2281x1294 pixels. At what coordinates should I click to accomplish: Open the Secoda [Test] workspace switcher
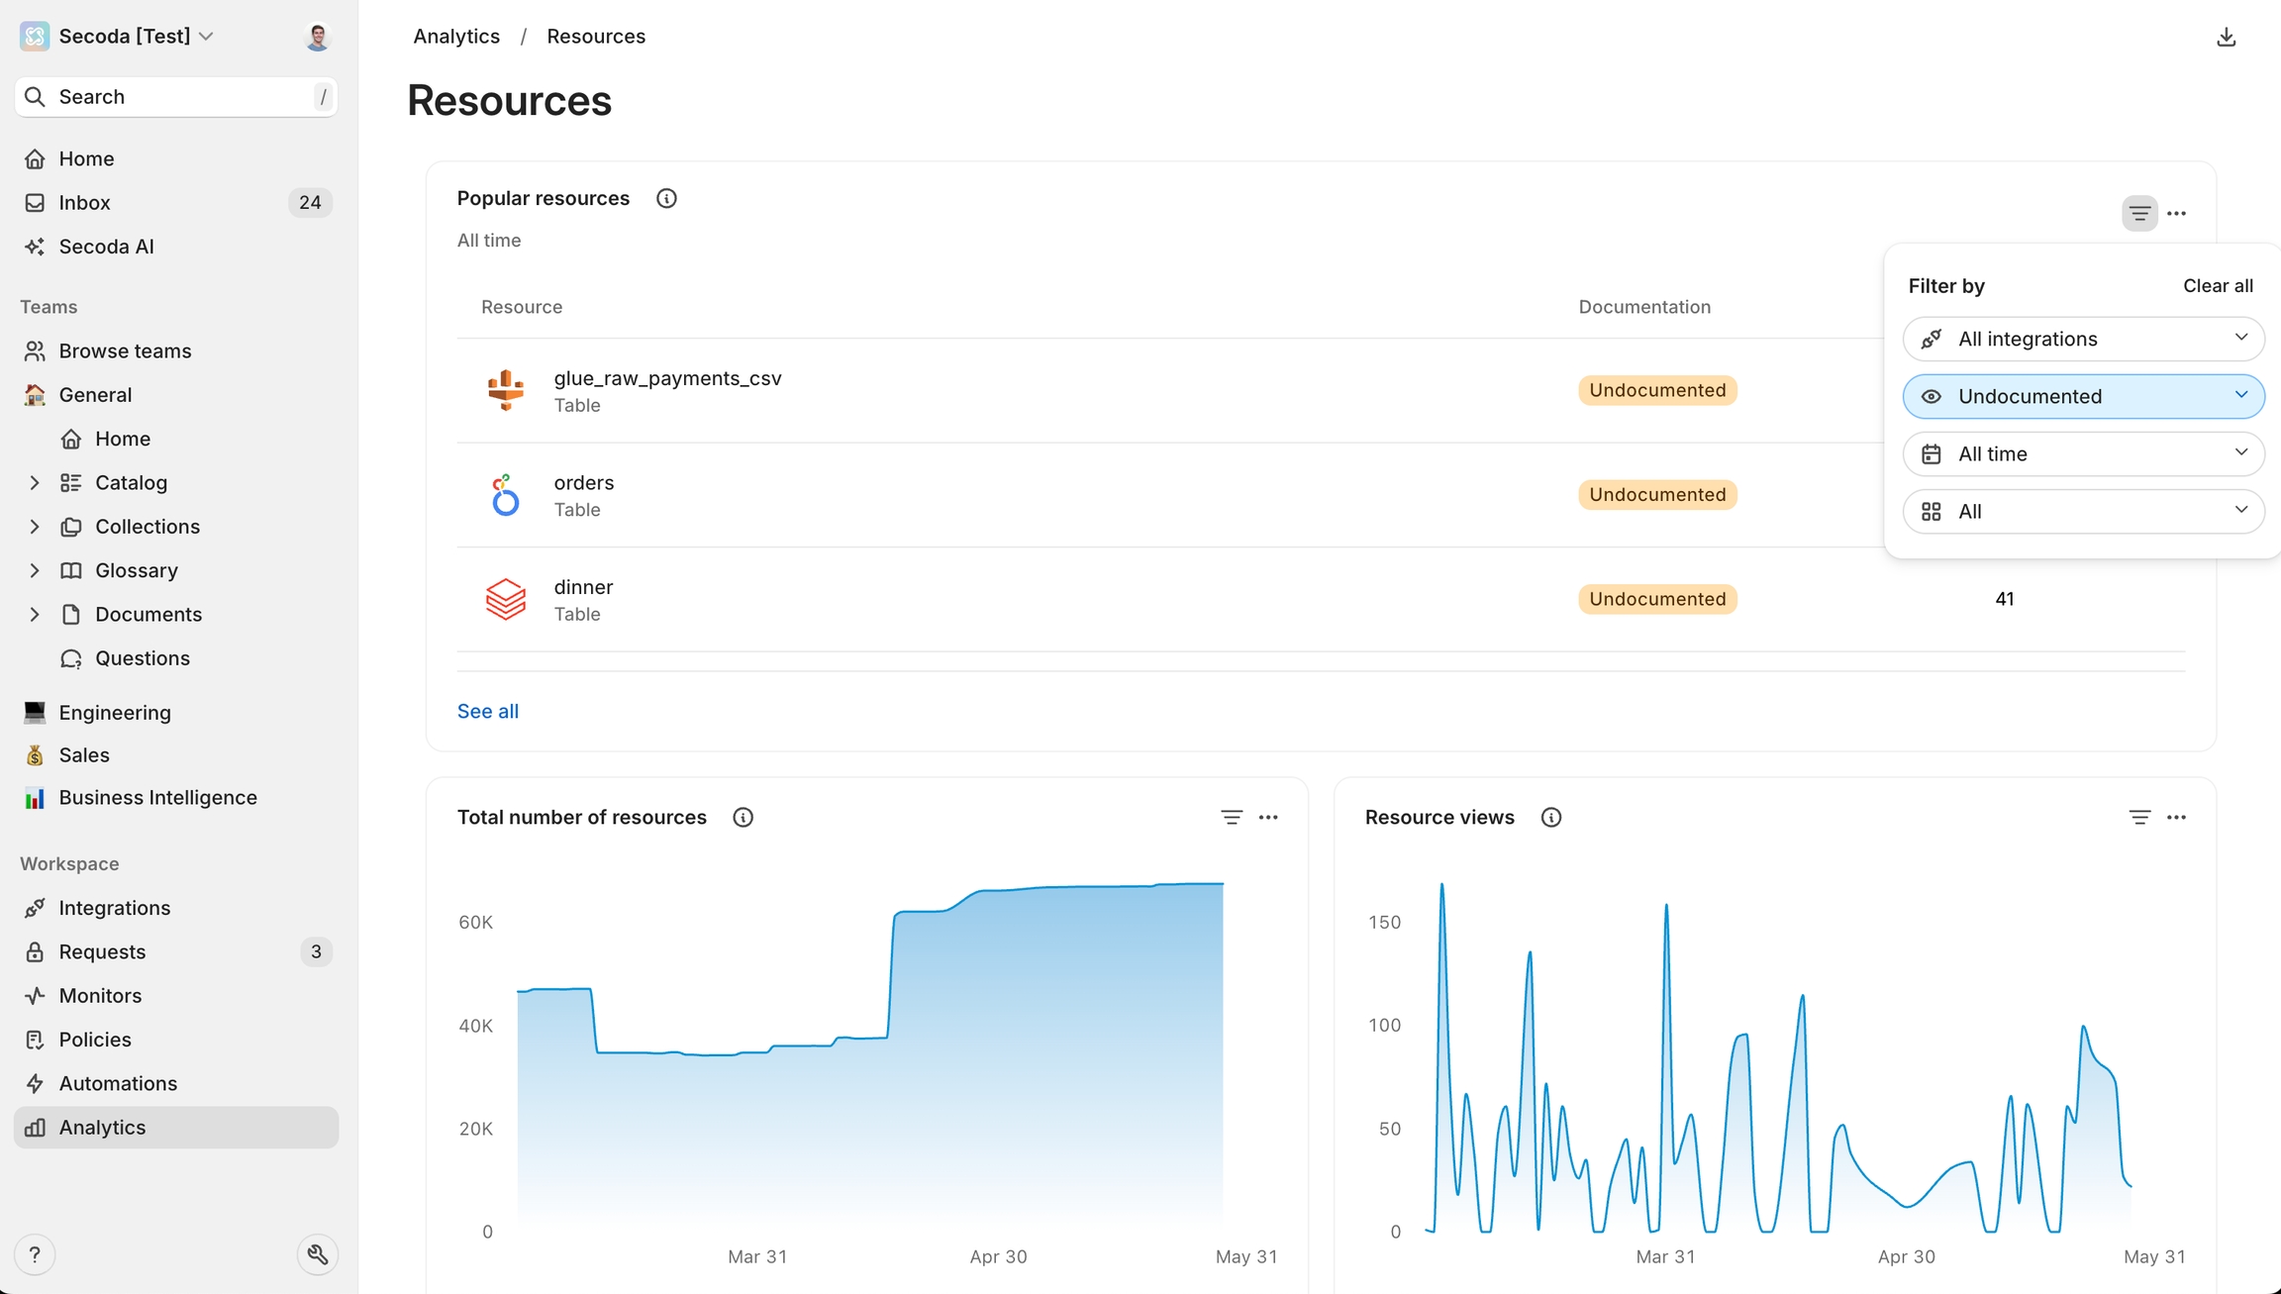point(124,37)
